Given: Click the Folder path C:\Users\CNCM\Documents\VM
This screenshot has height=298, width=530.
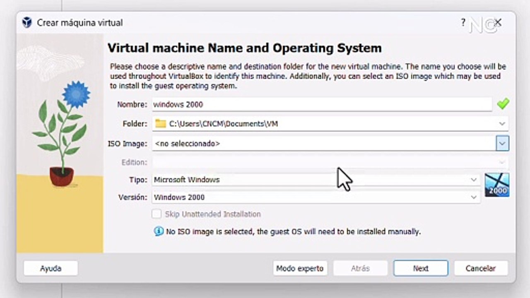Looking at the screenshot, I should (224, 124).
